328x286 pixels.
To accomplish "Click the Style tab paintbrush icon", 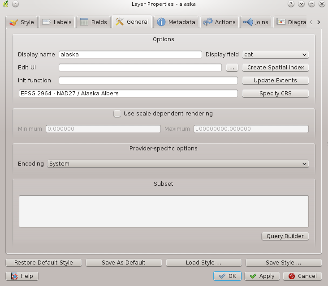I will [14, 22].
